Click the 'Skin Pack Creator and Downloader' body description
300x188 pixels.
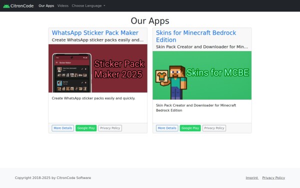tap(196, 108)
